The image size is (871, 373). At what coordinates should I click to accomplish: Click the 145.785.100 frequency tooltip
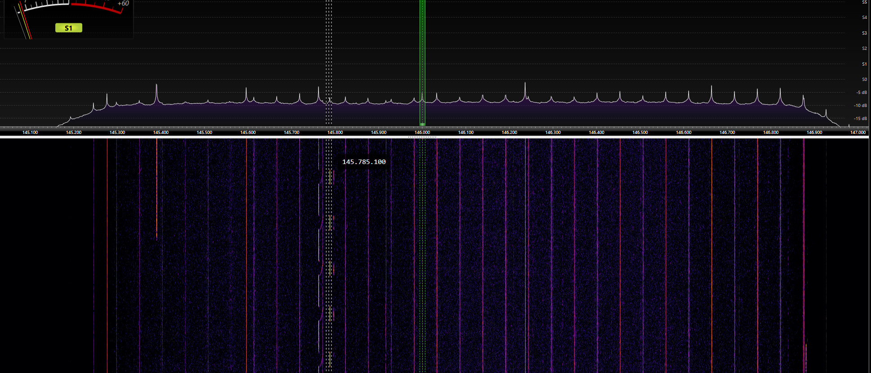pyautogui.click(x=364, y=162)
